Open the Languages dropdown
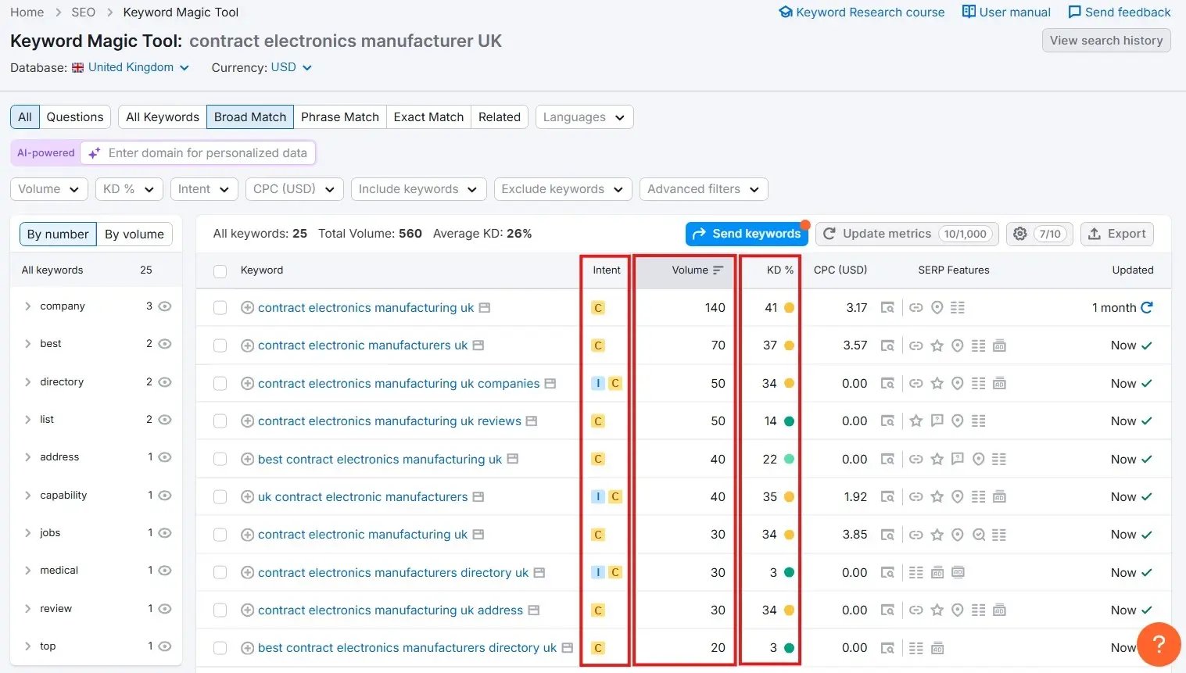 coord(584,116)
